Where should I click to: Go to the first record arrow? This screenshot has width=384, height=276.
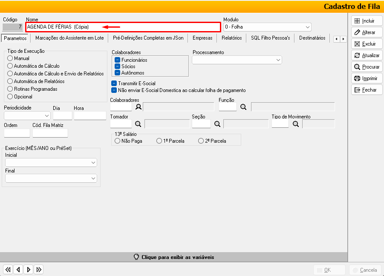tap(8, 269)
